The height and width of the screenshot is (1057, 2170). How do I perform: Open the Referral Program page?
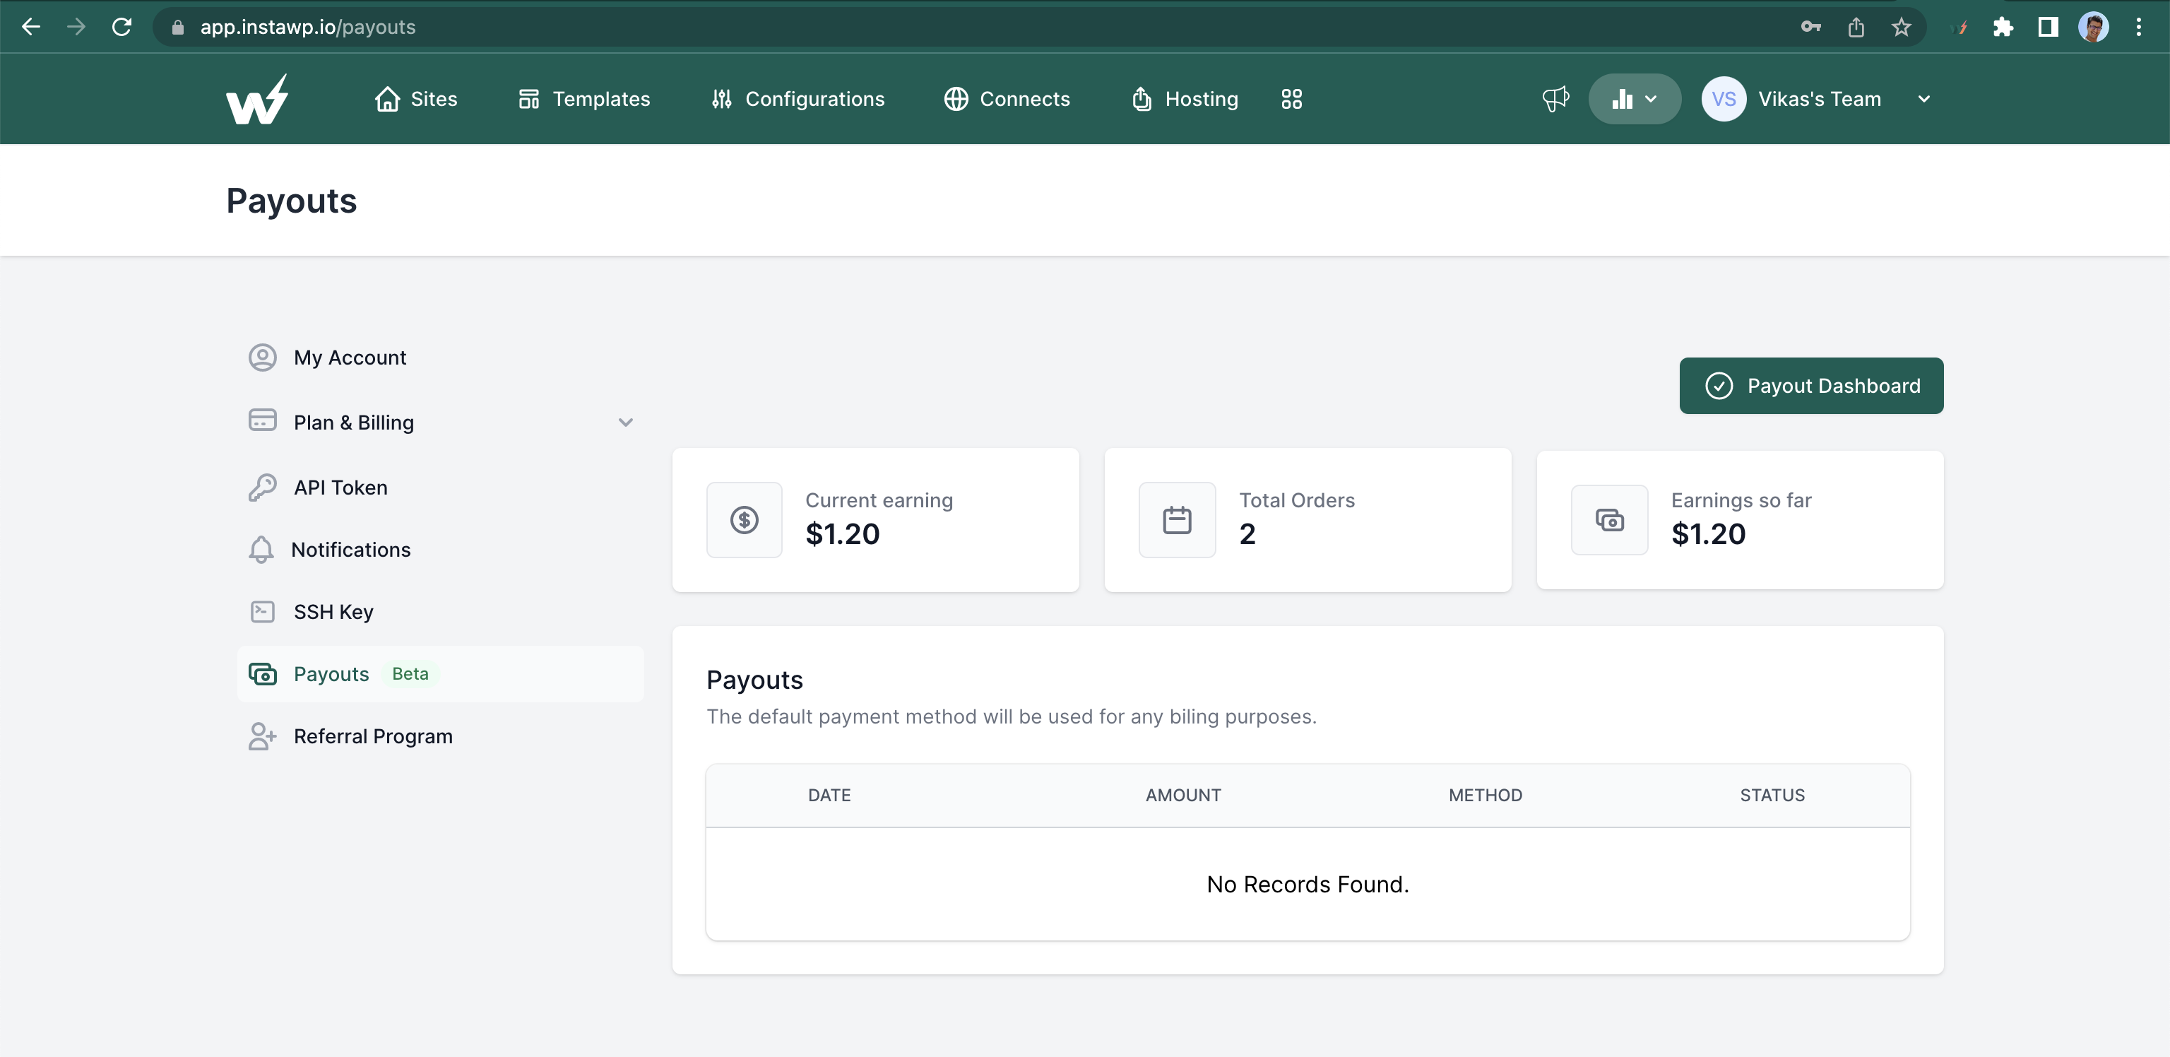coord(372,736)
